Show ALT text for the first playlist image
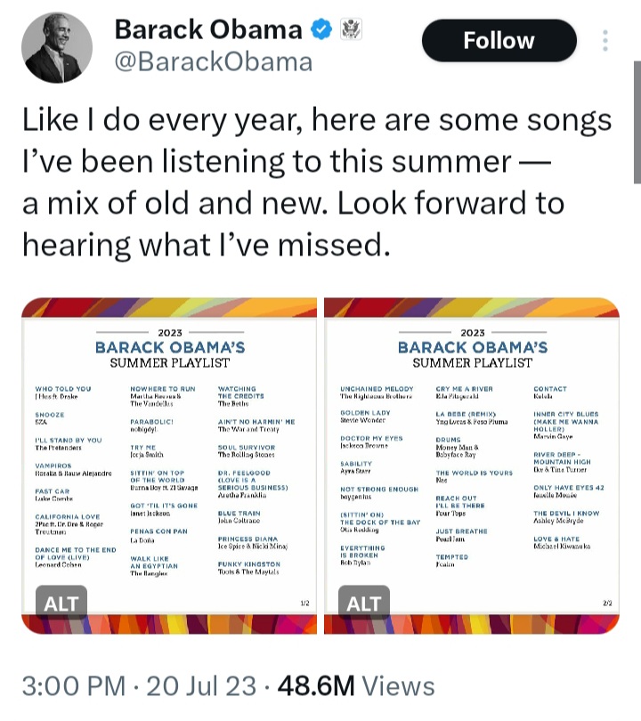Viewport: 641px width, 721px height. click(x=61, y=604)
